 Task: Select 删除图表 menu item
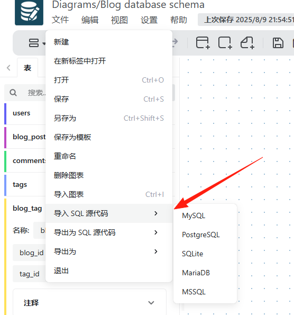coord(109,175)
